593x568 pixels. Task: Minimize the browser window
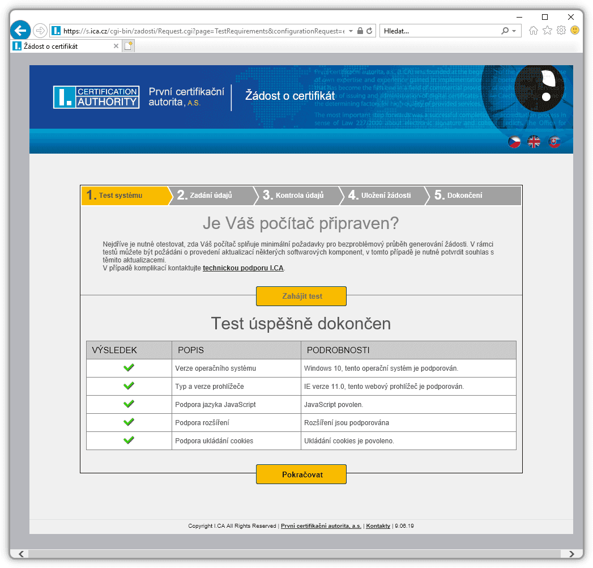pyautogui.click(x=519, y=17)
